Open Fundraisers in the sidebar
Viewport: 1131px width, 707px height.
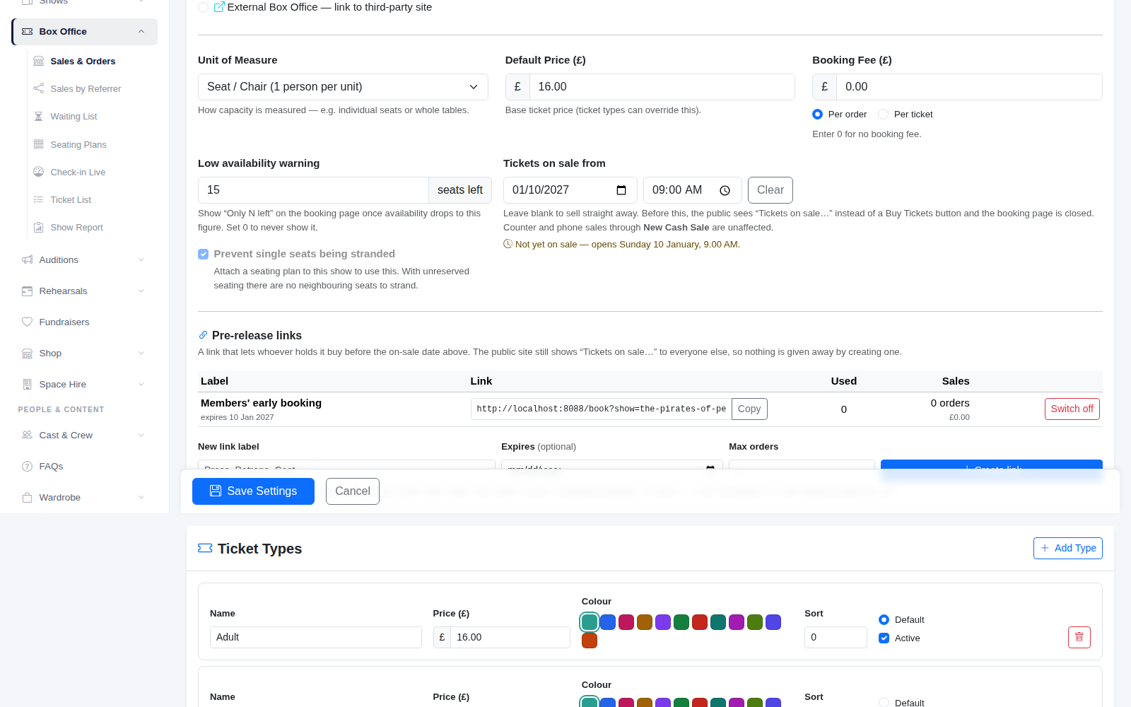point(84,322)
